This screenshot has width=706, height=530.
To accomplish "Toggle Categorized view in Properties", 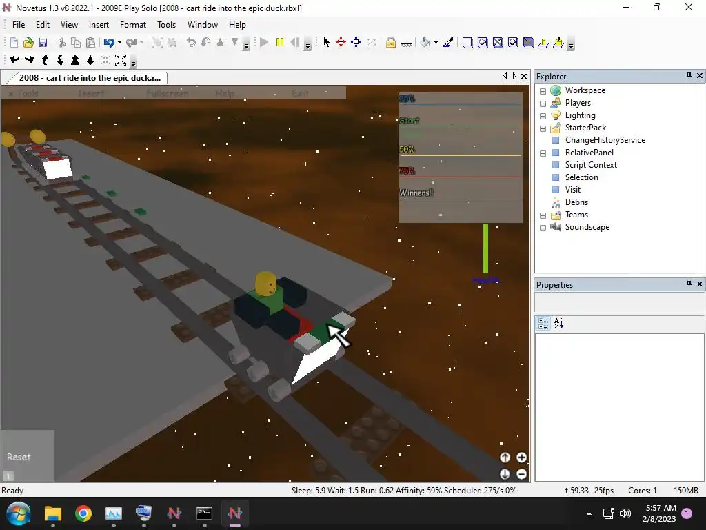I will 543,324.
